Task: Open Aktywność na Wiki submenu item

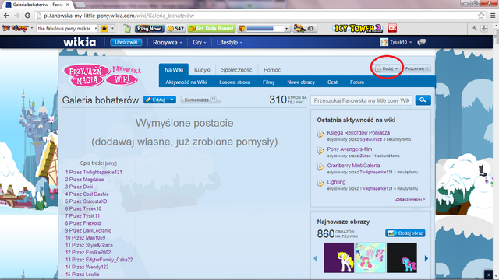Action: click(x=186, y=82)
